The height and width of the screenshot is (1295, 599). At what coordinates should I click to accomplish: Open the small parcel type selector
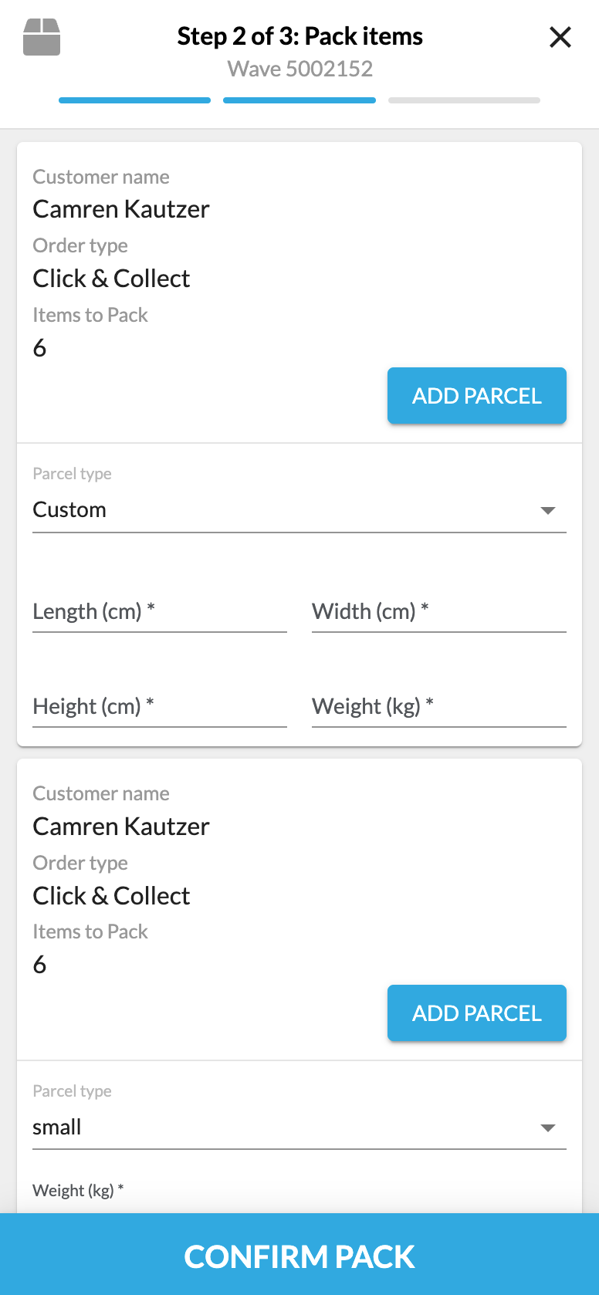pos(299,1127)
